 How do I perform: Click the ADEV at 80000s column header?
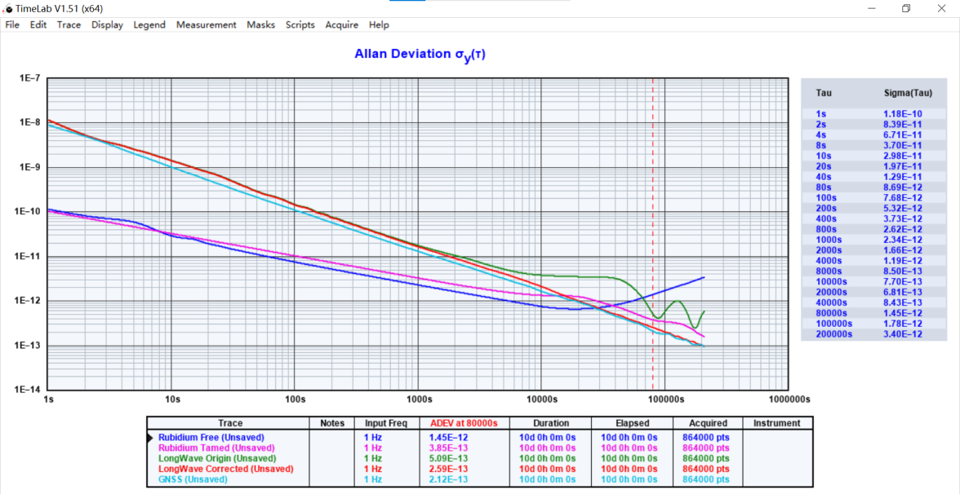click(464, 423)
